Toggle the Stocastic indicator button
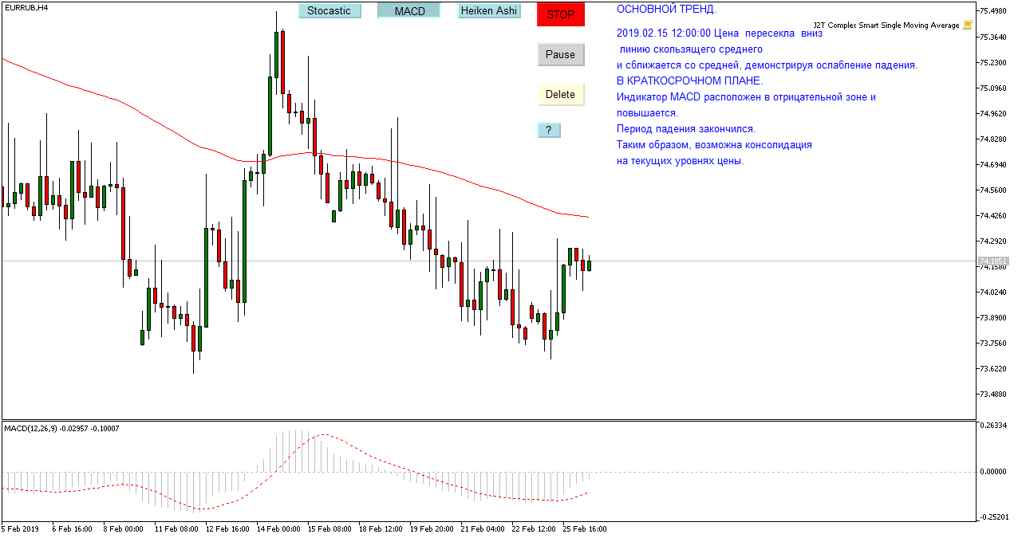The height and width of the screenshot is (538, 1018). click(329, 11)
